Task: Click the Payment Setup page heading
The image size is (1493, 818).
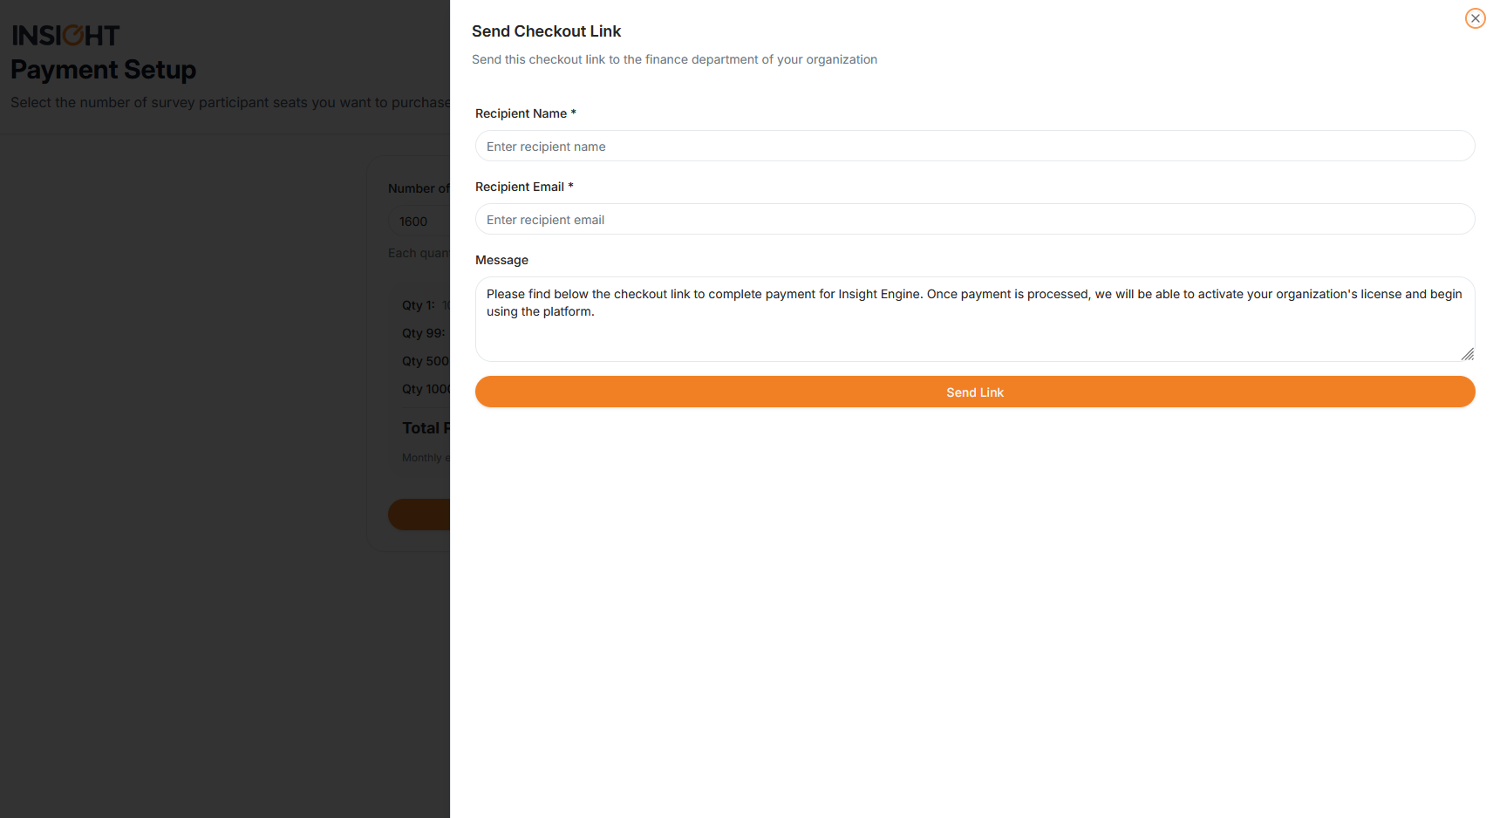Action: [x=103, y=70]
